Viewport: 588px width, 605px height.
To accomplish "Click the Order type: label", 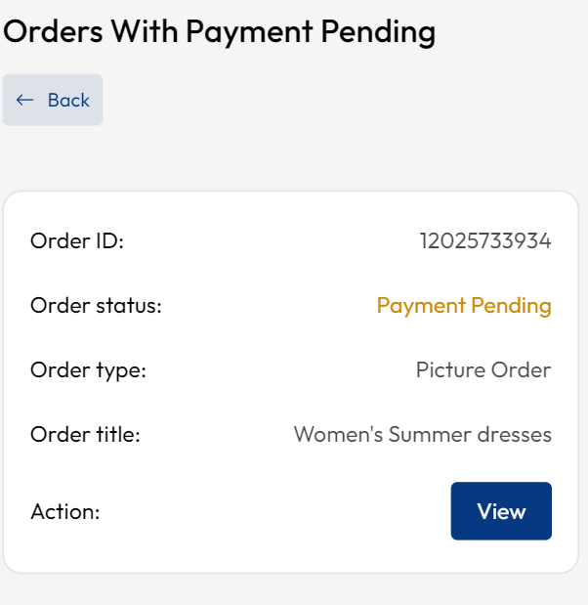I will pos(88,370).
